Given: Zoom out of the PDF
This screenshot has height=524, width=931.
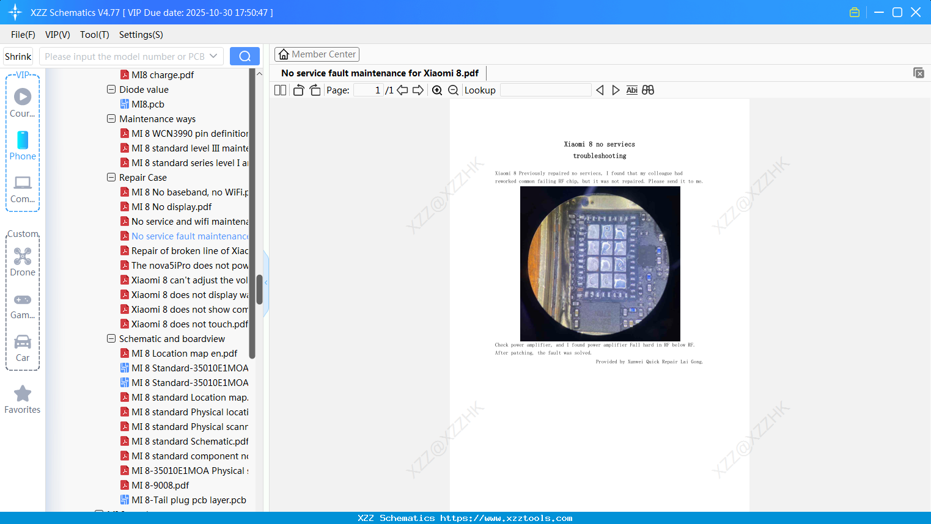Looking at the screenshot, I should click(x=453, y=90).
